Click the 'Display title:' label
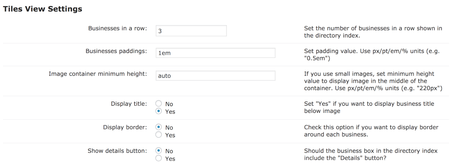 pos(129,103)
